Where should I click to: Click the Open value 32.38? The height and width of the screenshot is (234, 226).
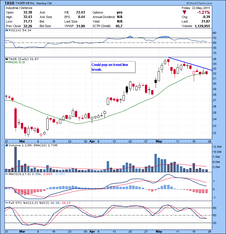pos(28,12)
